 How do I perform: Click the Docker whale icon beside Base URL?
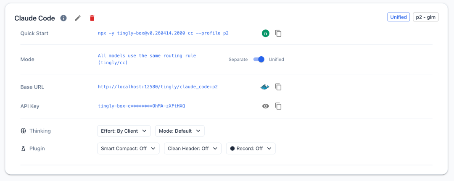(x=265, y=87)
